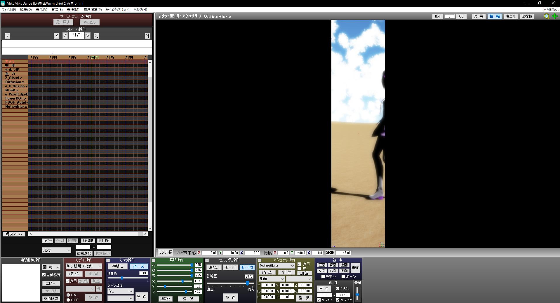
Task: Click the パース perspective button
Action: click(138, 266)
